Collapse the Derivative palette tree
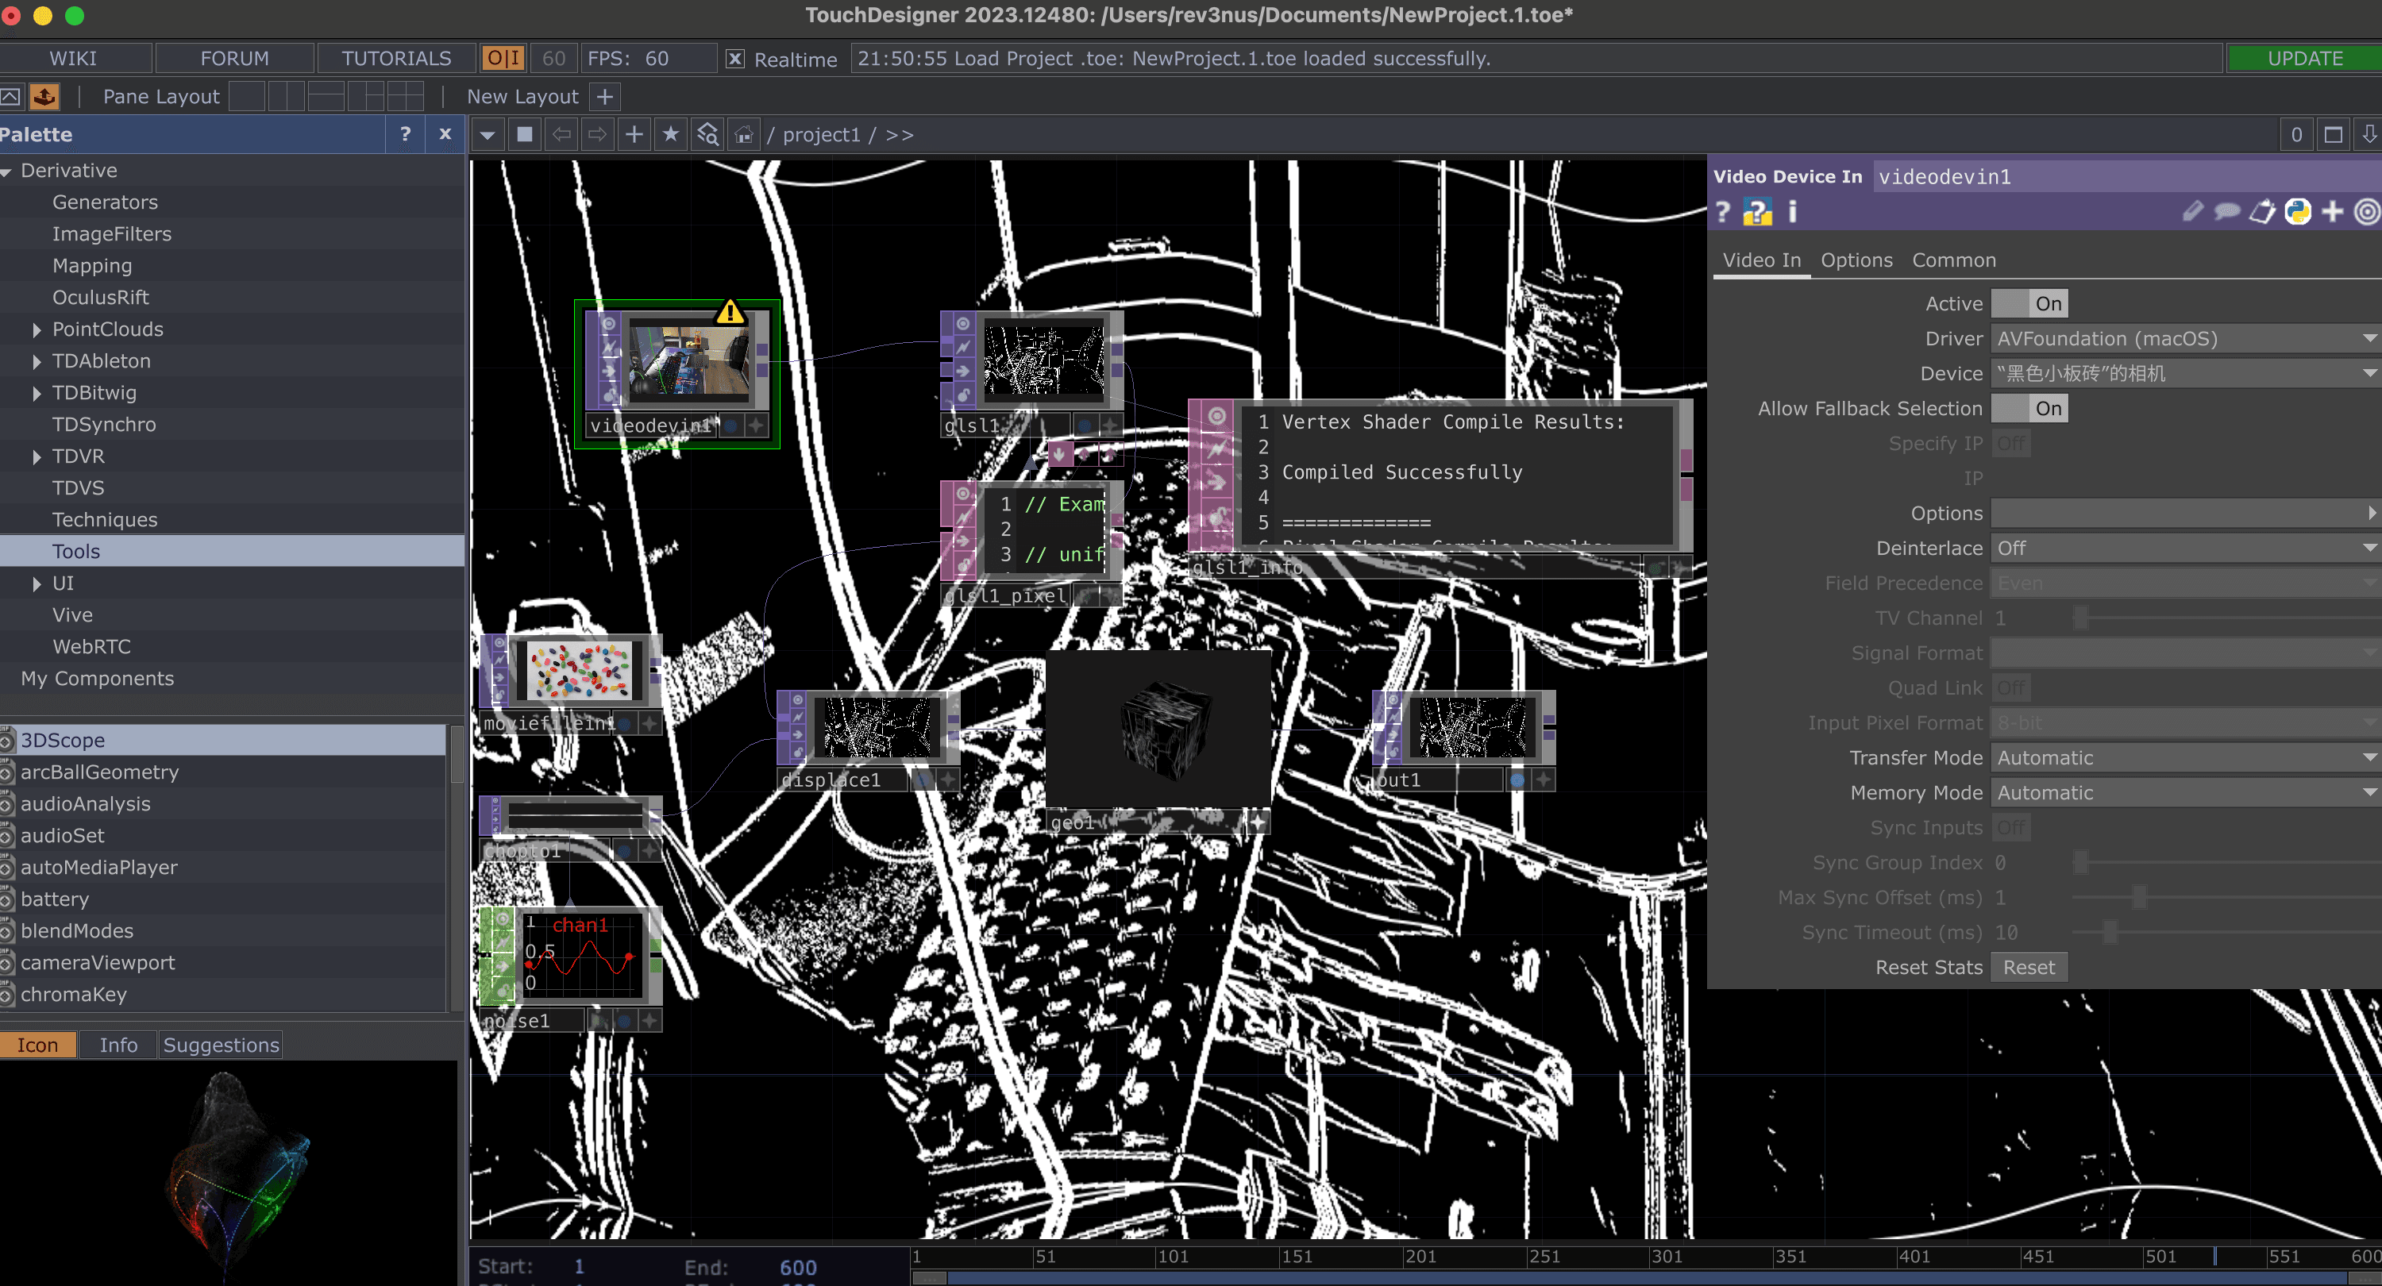Screen dimensions: 2382x1286 point(6,172)
